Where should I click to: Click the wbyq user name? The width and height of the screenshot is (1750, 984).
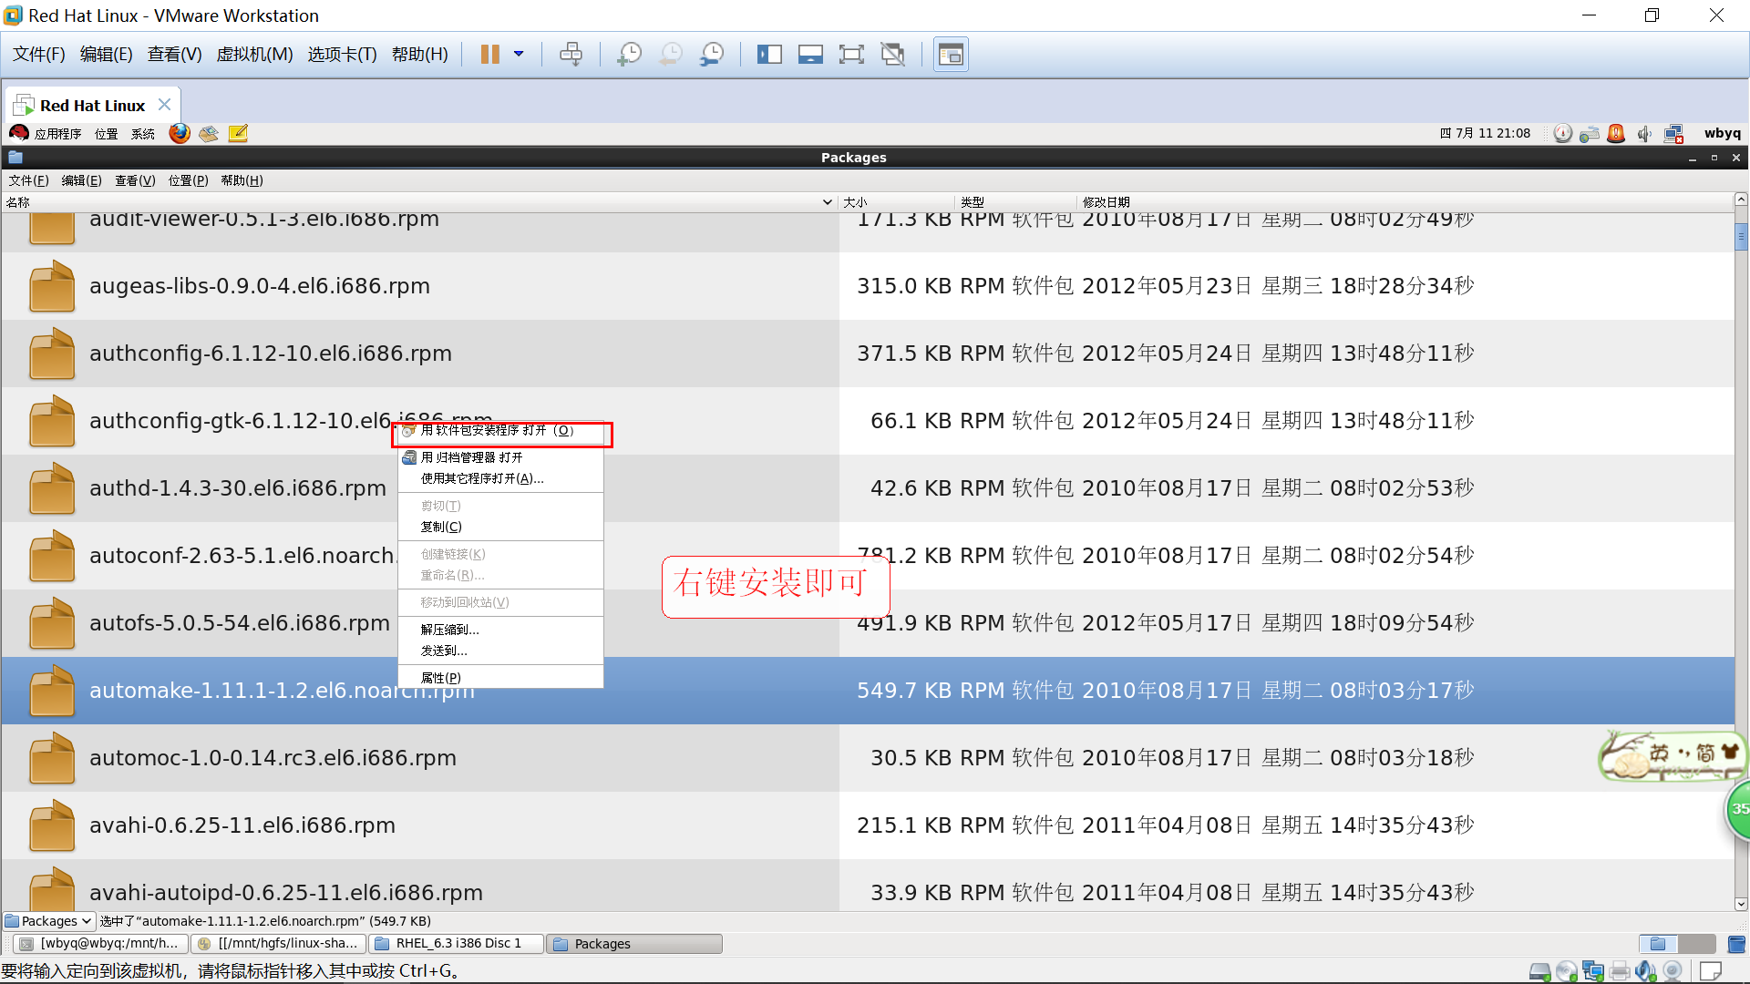click(x=1722, y=134)
